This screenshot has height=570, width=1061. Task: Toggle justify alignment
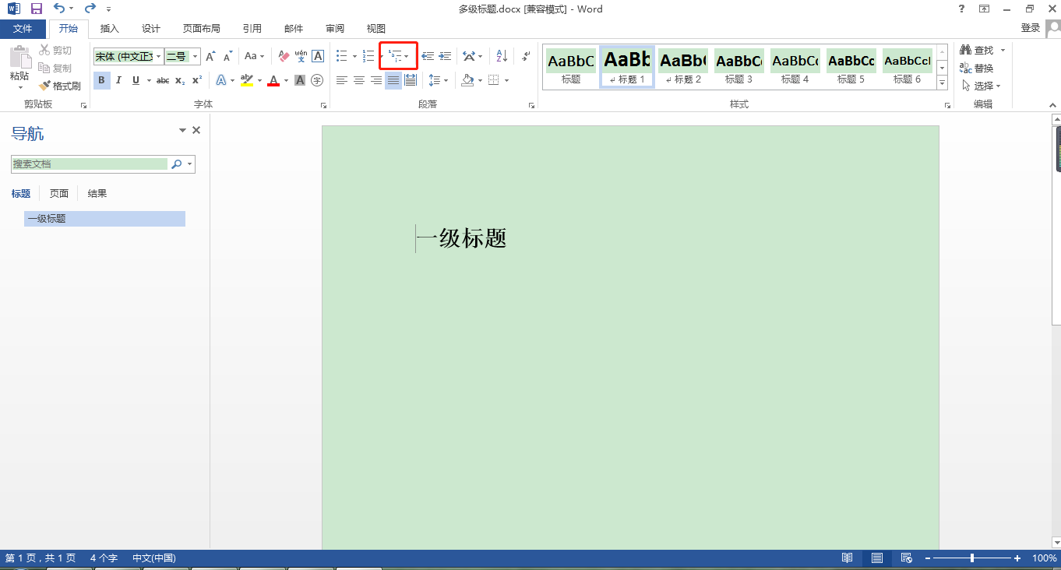pyautogui.click(x=393, y=80)
